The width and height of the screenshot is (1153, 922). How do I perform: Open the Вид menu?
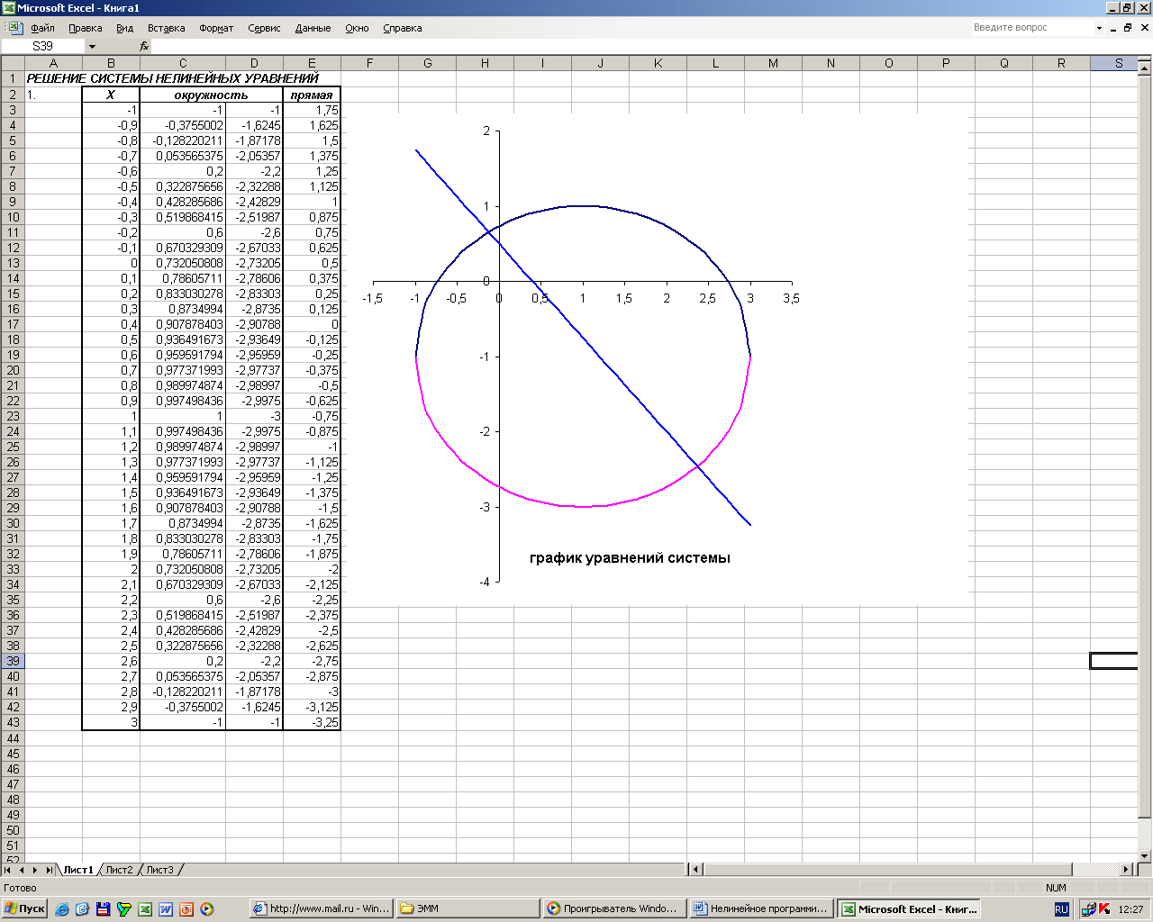pos(125,28)
